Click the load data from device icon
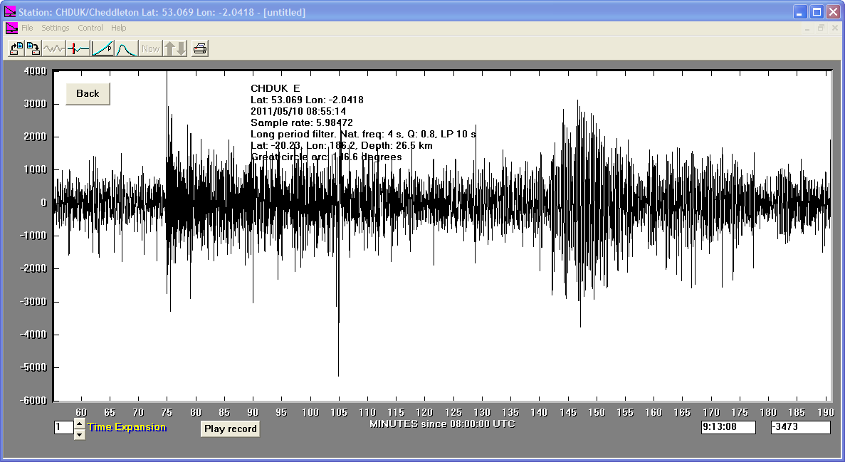 click(16, 48)
